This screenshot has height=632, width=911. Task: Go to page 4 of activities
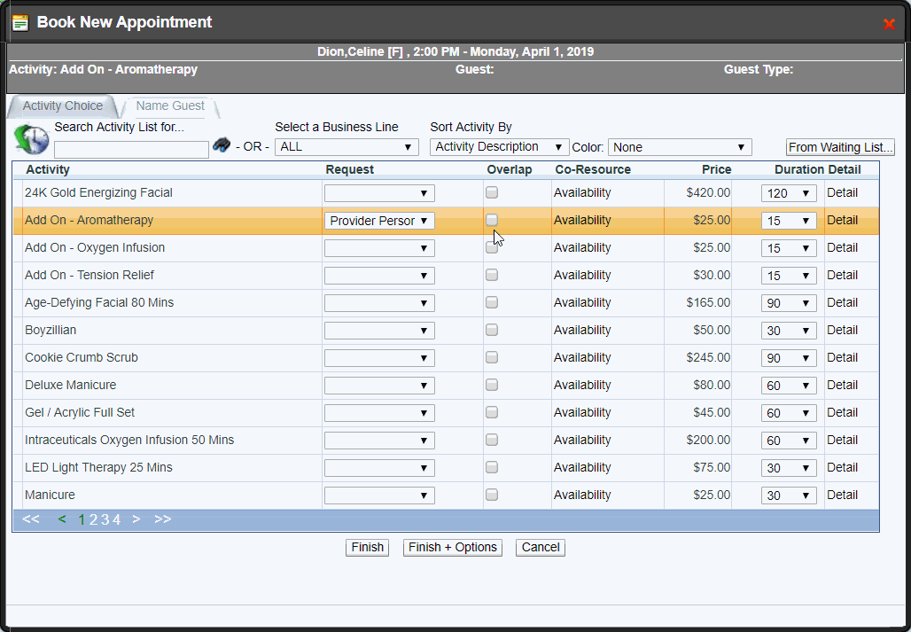coord(117,519)
